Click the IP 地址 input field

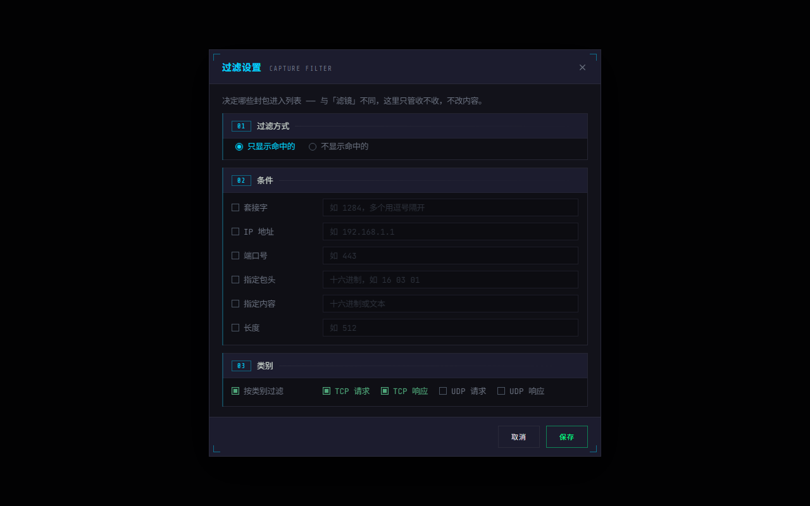point(451,231)
